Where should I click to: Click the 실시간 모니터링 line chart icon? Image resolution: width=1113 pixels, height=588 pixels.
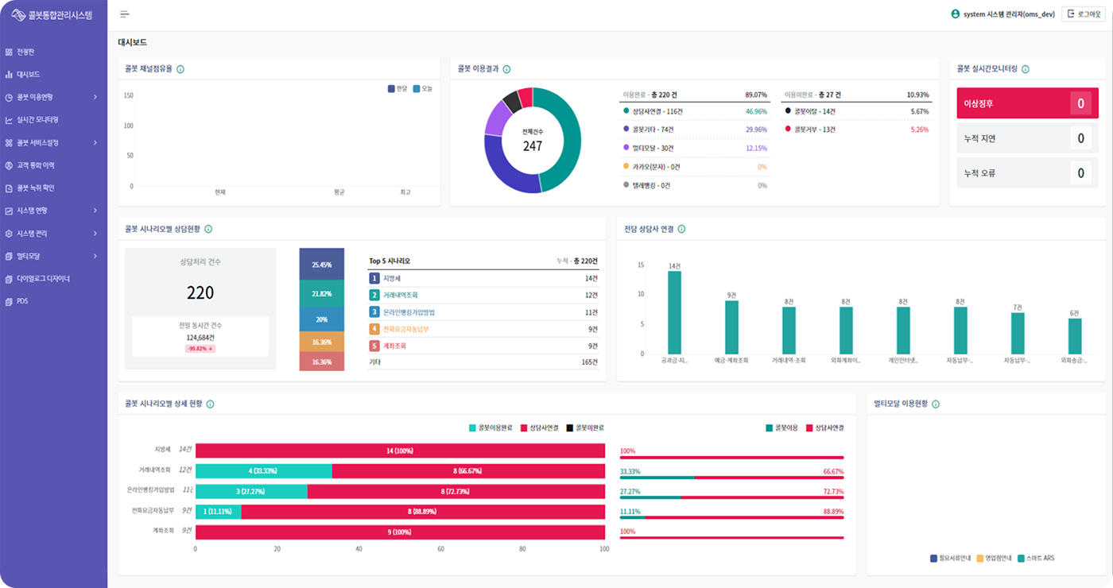9,120
